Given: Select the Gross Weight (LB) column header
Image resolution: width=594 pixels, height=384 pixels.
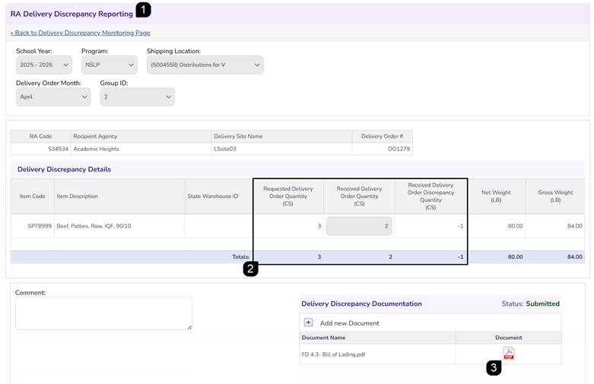Looking at the screenshot, I should (x=555, y=196).
